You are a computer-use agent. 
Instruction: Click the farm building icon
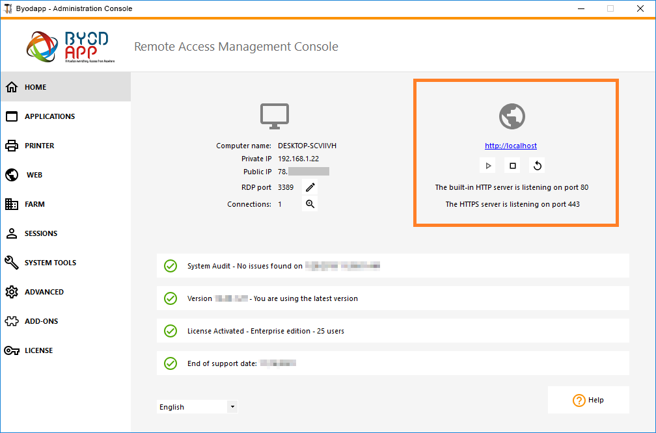click(12, 204)
